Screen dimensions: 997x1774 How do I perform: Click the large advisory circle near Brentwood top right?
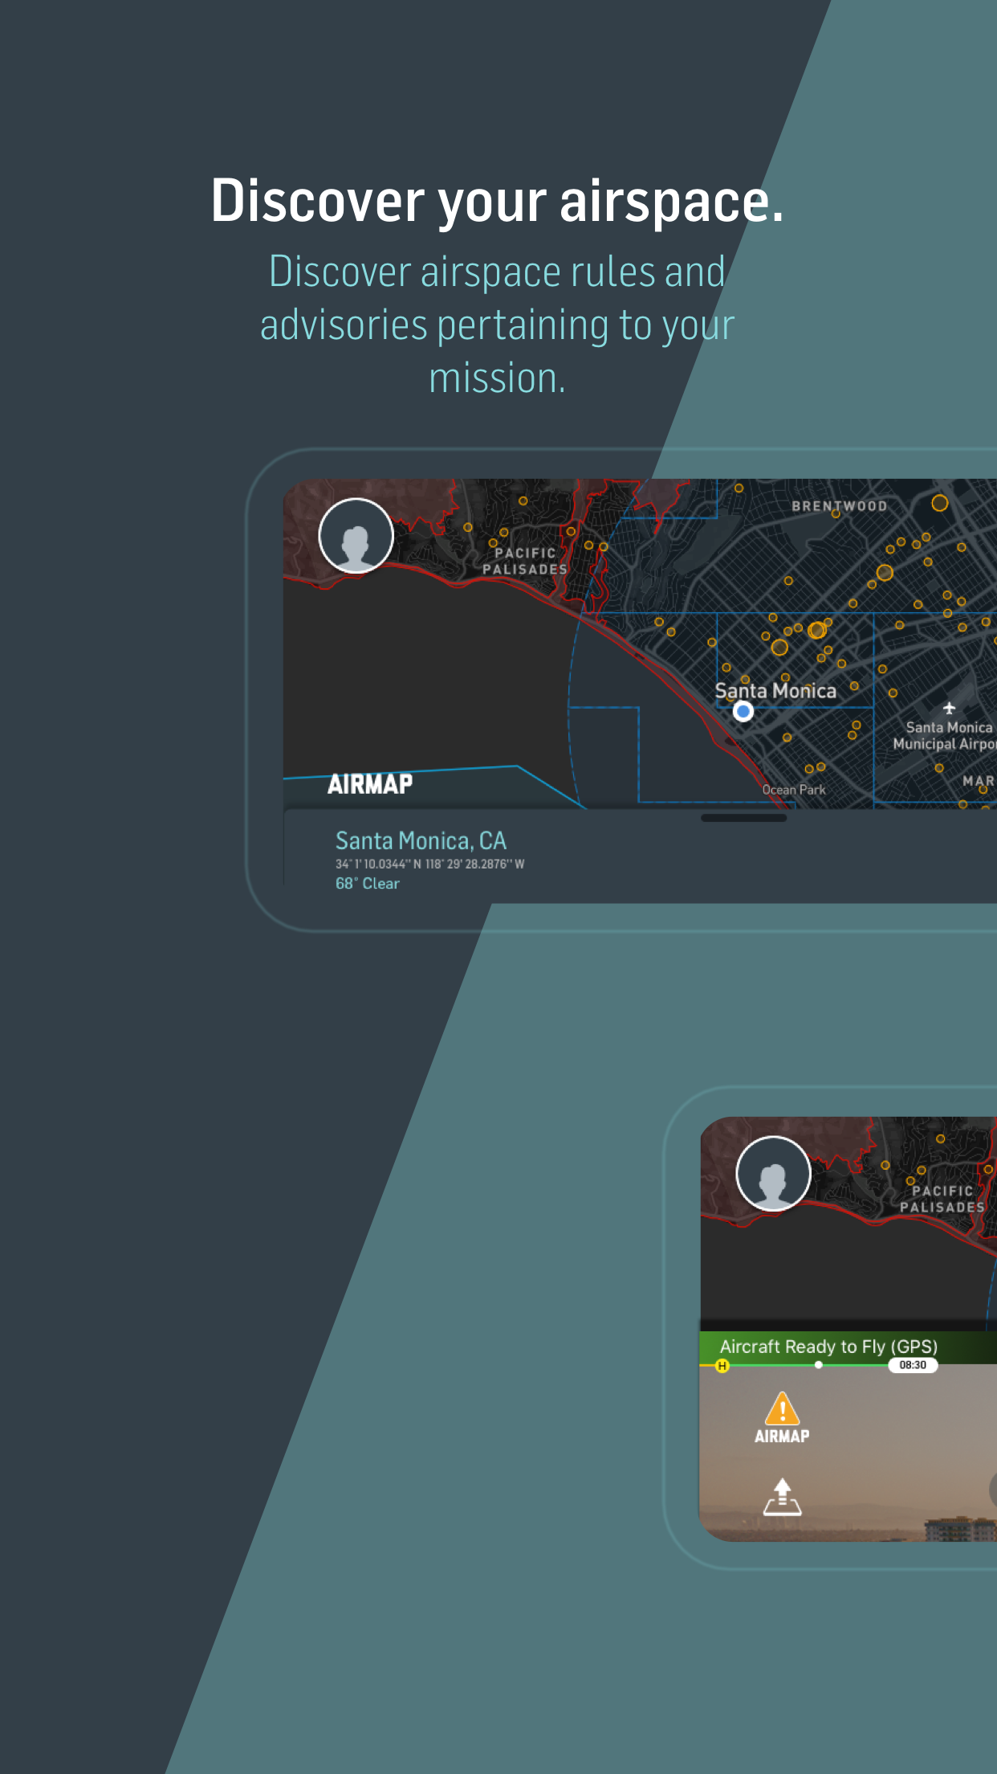pos(939,503)
